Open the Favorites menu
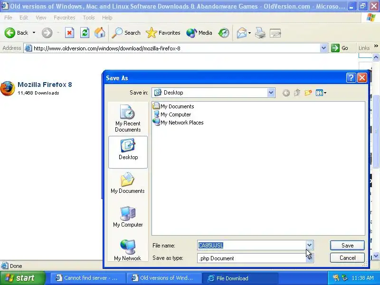Image resolution: width=380 pixels, height=285 pixels. pos(65,18)
